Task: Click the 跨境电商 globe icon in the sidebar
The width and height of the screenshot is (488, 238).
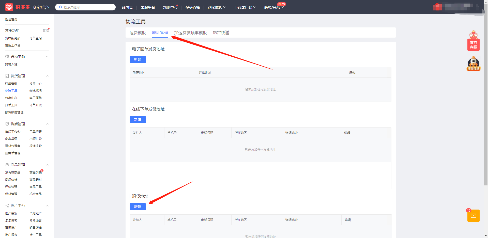Action: click(x=7, y=56)
